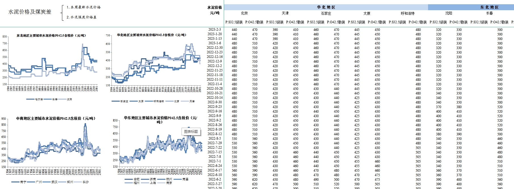Select the 沈阳 legend entry
Viewport: 514px width, 189px height.
coord(69,99)
